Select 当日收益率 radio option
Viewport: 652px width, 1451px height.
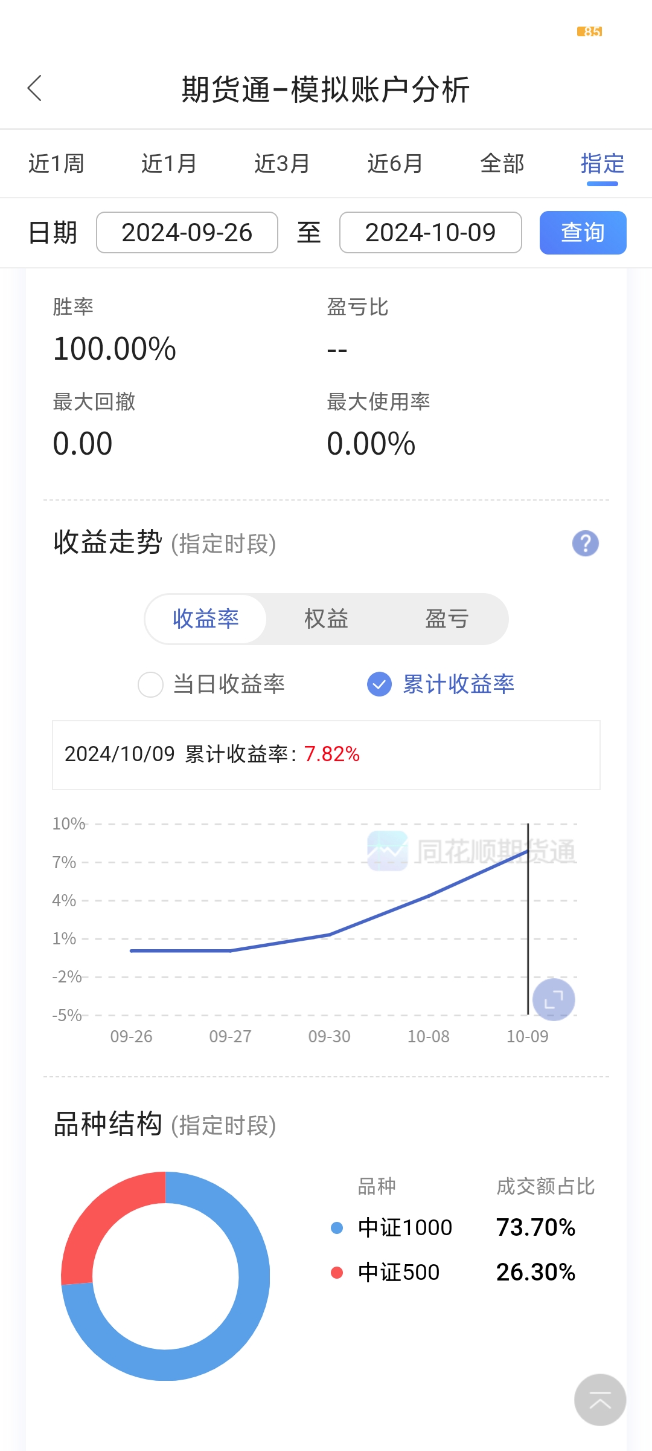(x=151, y=684)
